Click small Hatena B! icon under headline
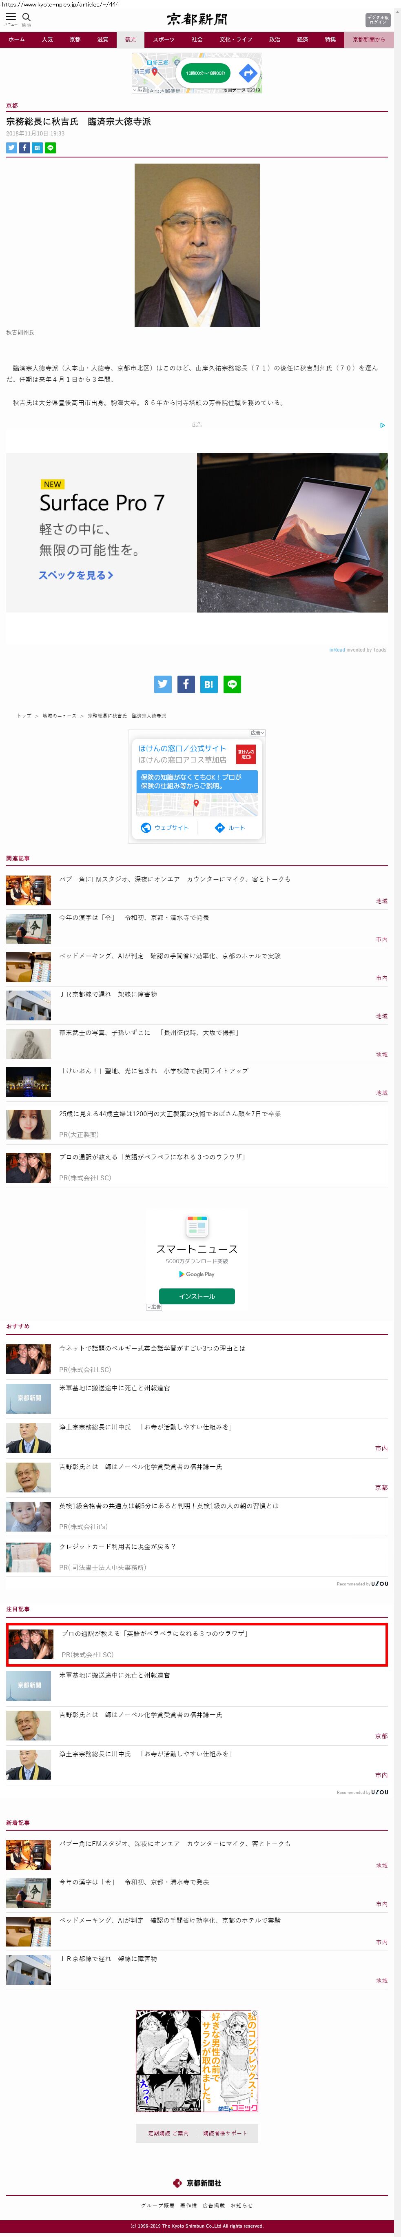The width and height of the screenshot is (401, 2237). pyautogui.click(x=37, y=148)
